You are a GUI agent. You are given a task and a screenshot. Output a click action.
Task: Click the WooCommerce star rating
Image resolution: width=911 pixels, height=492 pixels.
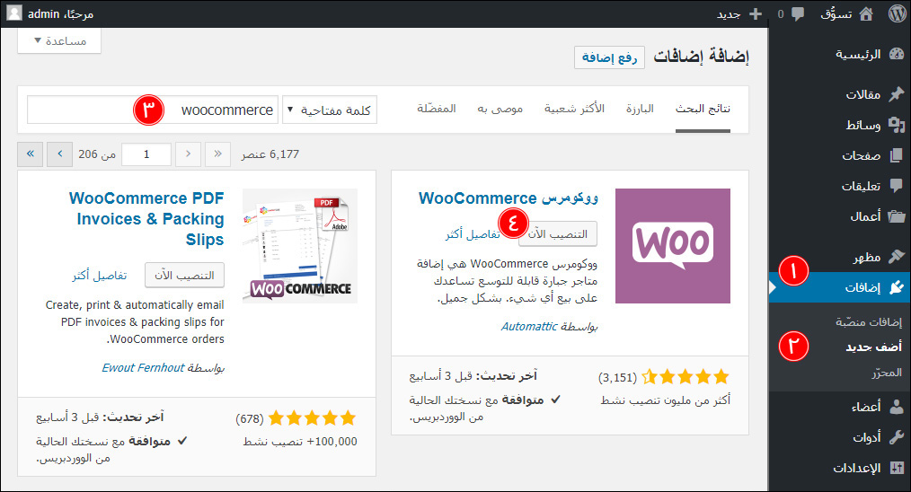pos(685,377)
